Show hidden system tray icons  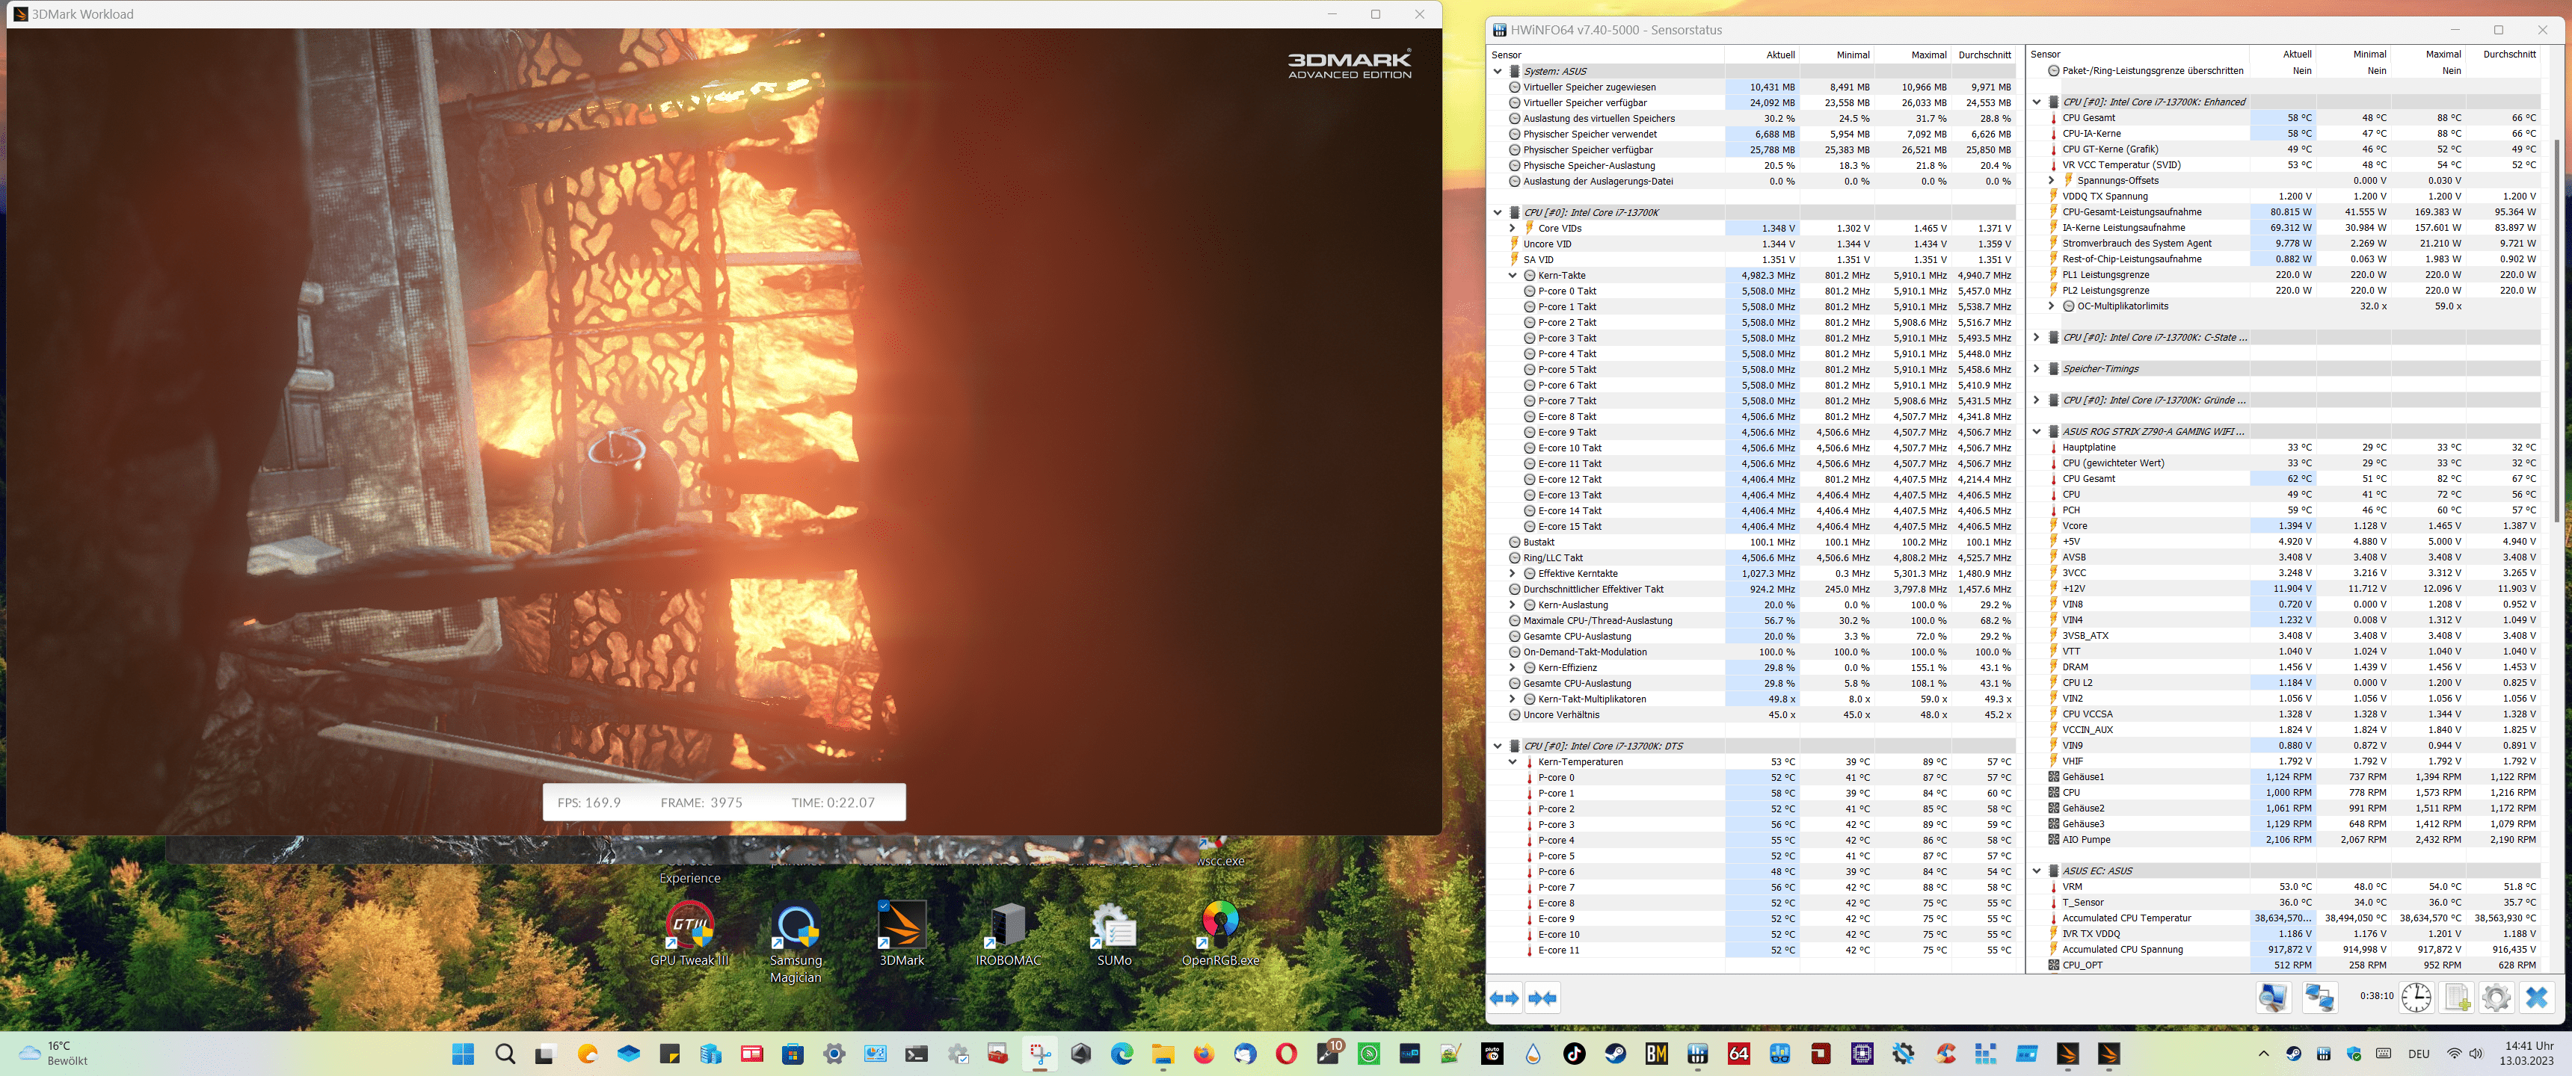pos(2263,1054)
